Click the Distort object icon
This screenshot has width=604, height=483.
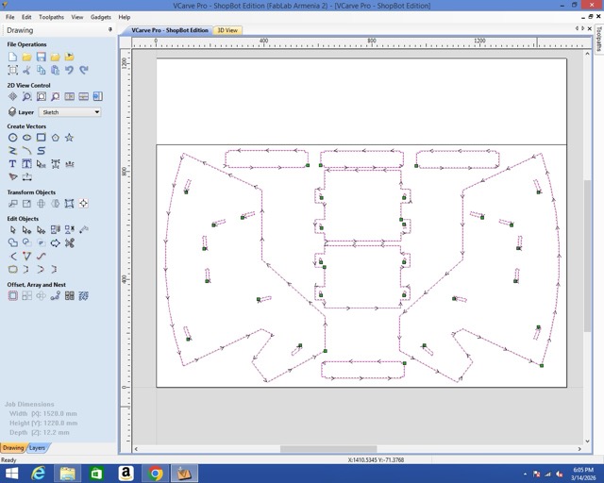coord(69,204)
